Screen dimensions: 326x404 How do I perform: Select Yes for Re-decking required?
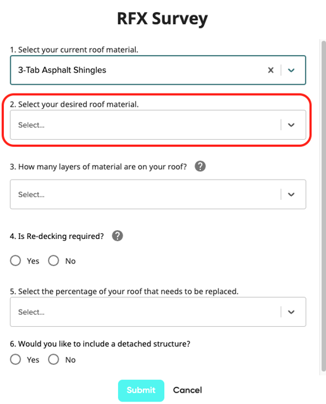[x=15, y=260]
